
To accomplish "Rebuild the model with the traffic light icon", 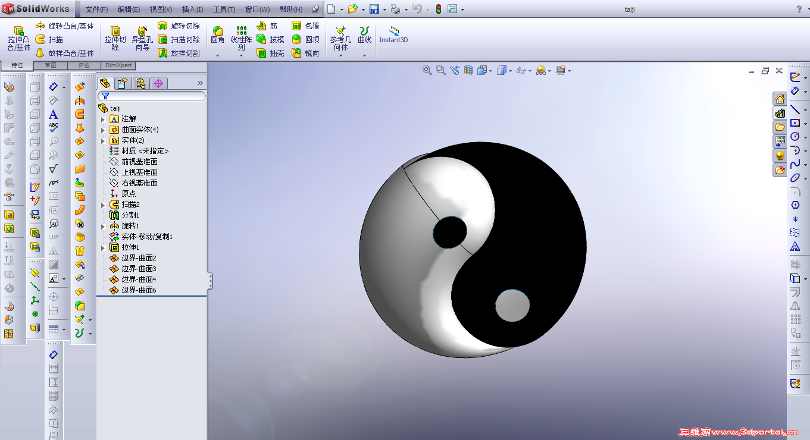I will coord(439,9).
